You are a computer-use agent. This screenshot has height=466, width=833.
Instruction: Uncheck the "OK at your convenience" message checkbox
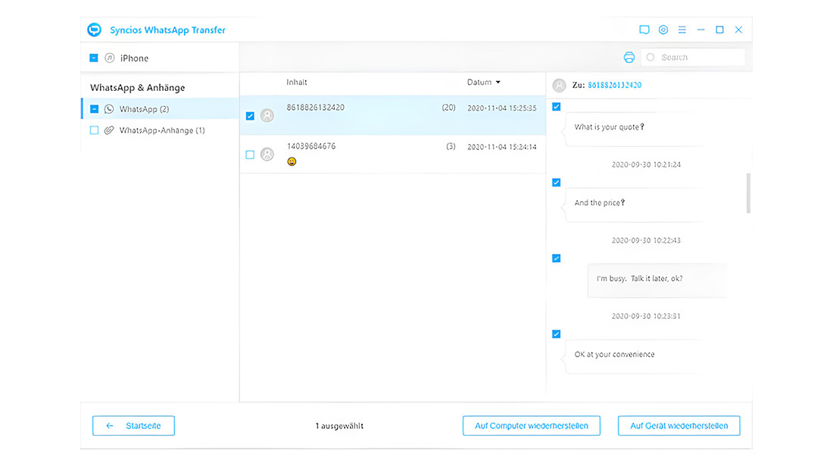557,334
